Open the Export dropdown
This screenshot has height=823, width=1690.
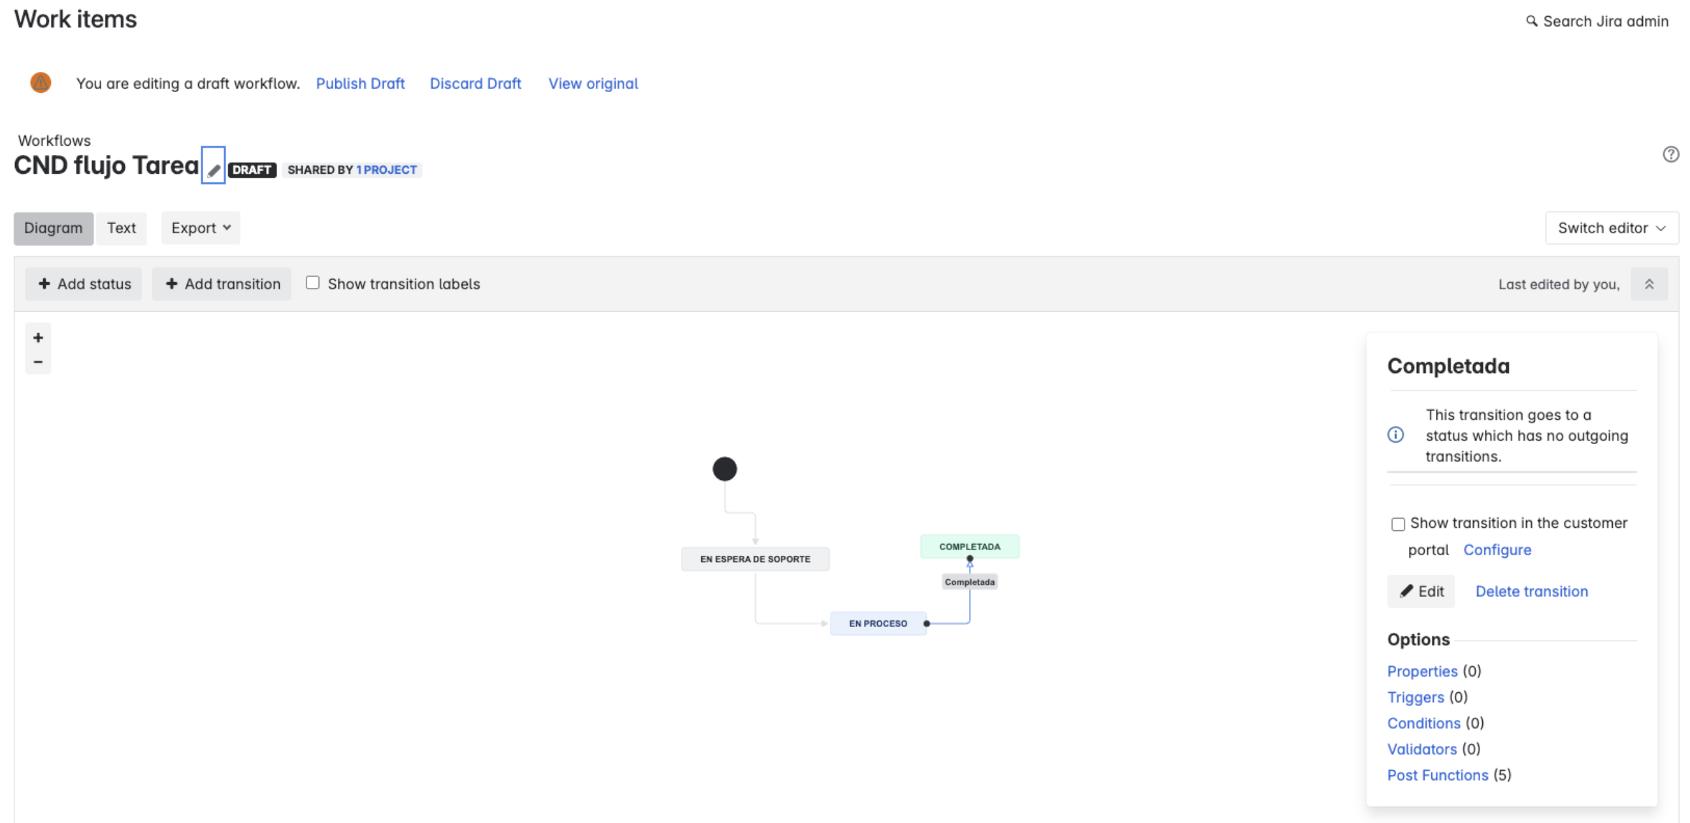(x=201, y=227)
